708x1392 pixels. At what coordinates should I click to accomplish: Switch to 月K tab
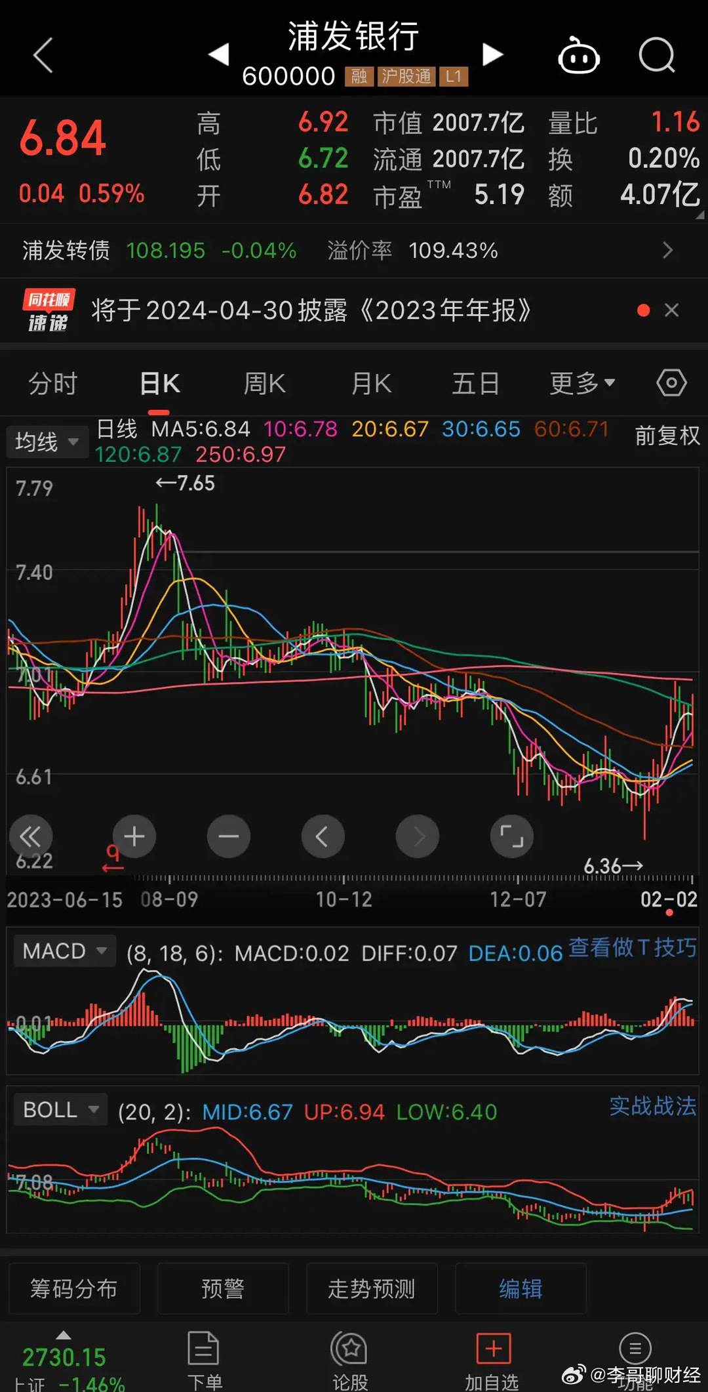click(371, 383)
